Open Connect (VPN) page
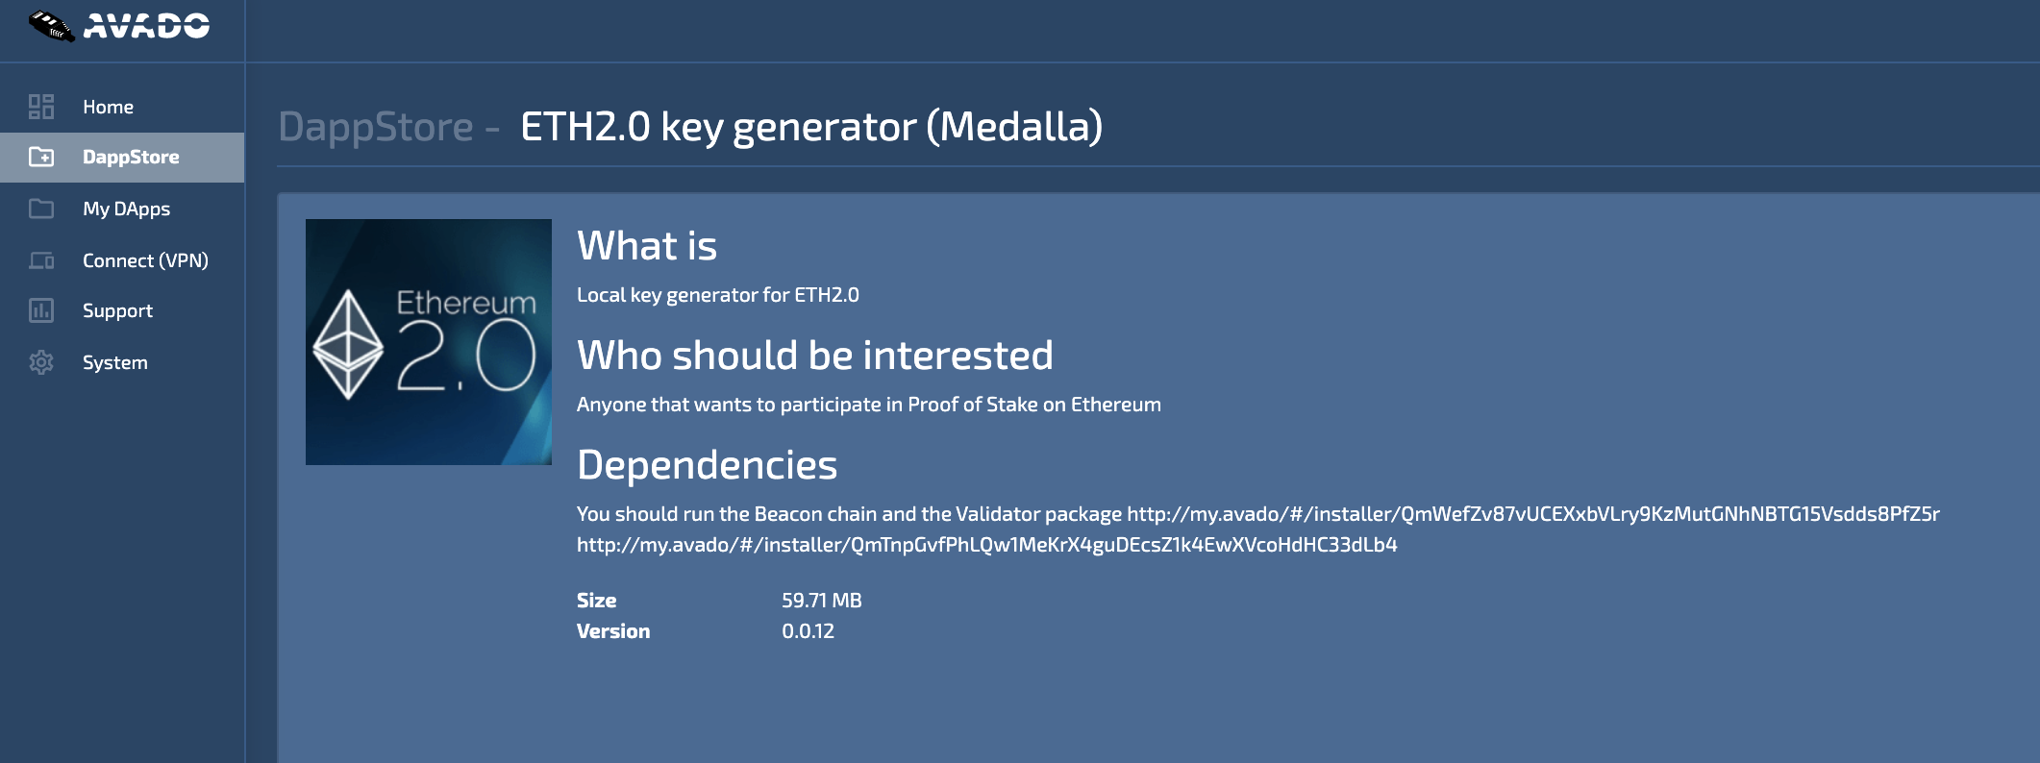The height and width of the screenshot is (763, 2040). pyautogui.click(x=145, y=260)
